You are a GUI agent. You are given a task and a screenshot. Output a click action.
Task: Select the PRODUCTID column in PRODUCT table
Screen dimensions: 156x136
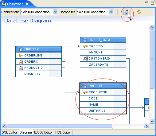pos(103,92)
